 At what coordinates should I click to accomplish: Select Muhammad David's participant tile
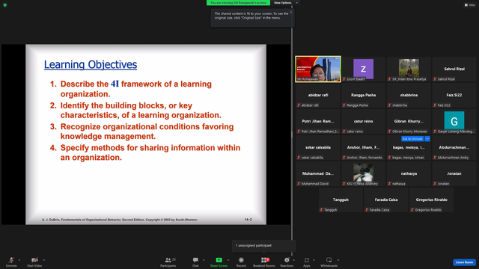click(x=318, y=174)
